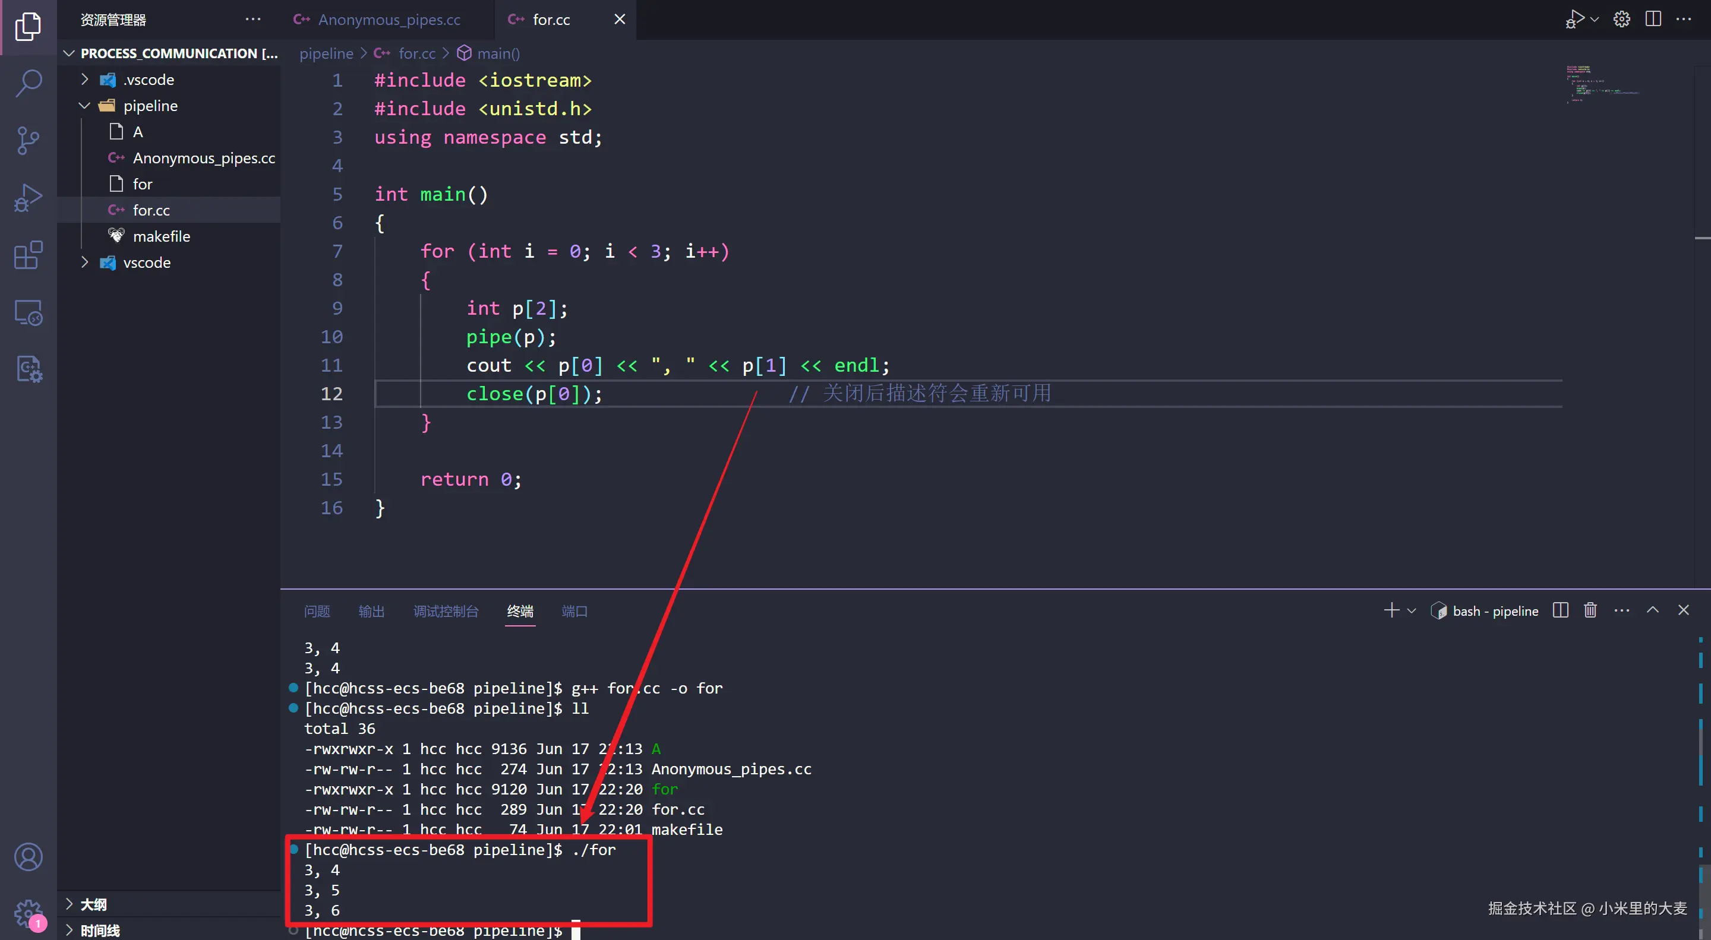This screenshot has height=940, width=1711.
Task: Open the Remote Explorer view
Action: coord(28,312)
